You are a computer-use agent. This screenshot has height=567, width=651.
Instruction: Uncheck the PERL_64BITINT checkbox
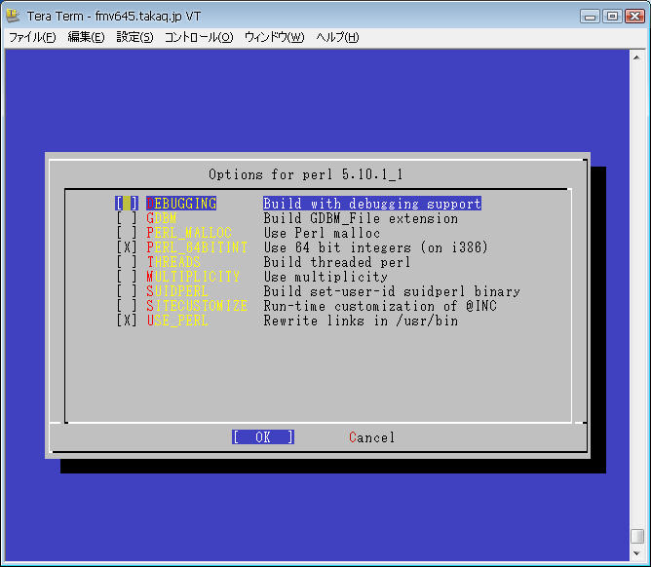tap(127, 247)
